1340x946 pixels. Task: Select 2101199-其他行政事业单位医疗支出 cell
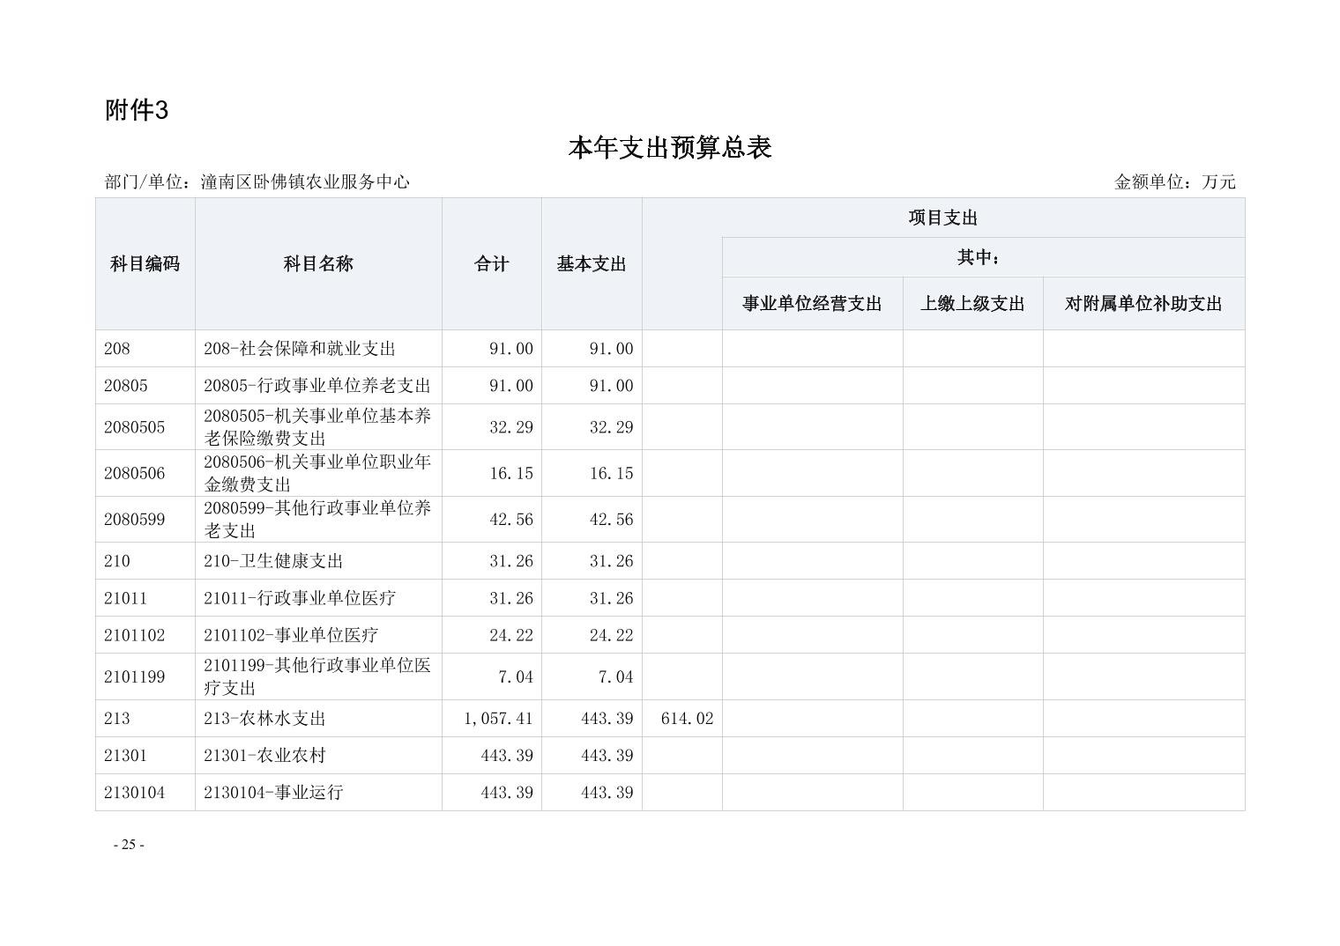[318, 676]
